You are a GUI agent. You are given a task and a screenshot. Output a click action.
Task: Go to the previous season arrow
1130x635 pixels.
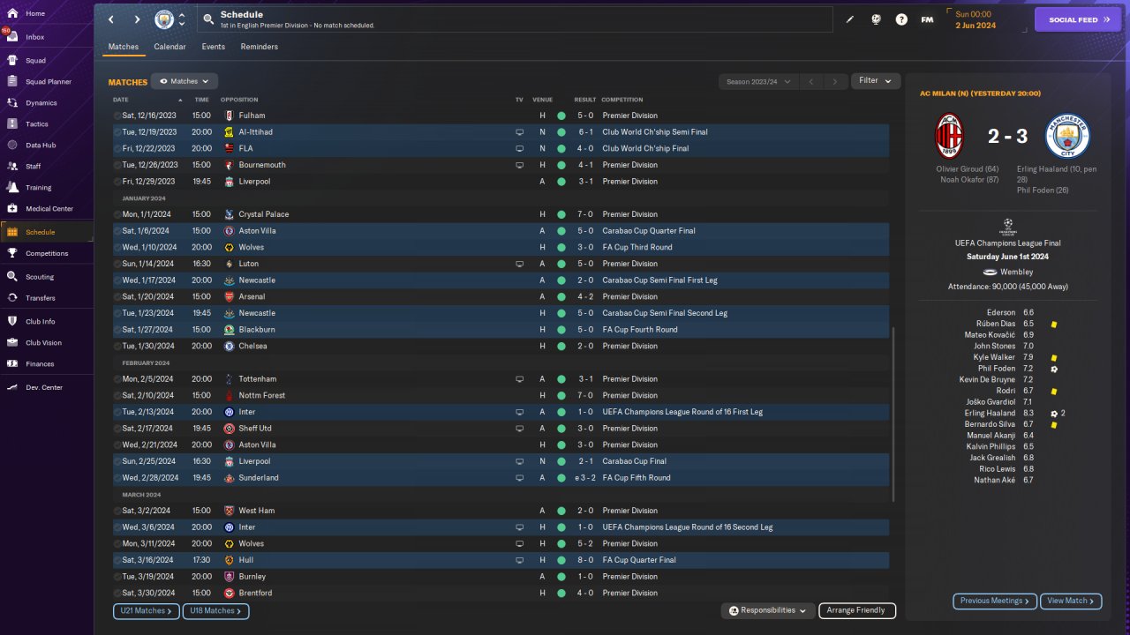click(810, 82)
